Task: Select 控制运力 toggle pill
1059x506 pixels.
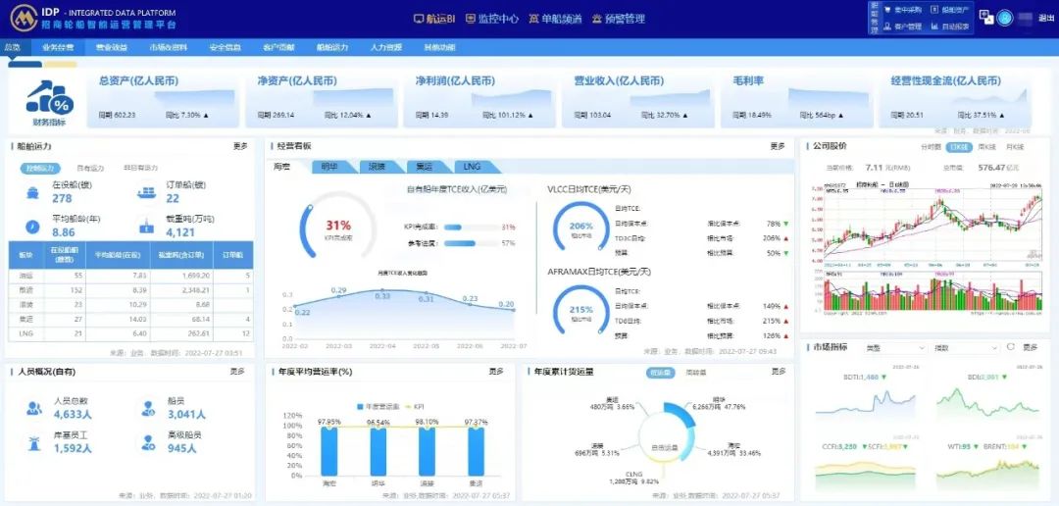Action: (x=40, y=168)
